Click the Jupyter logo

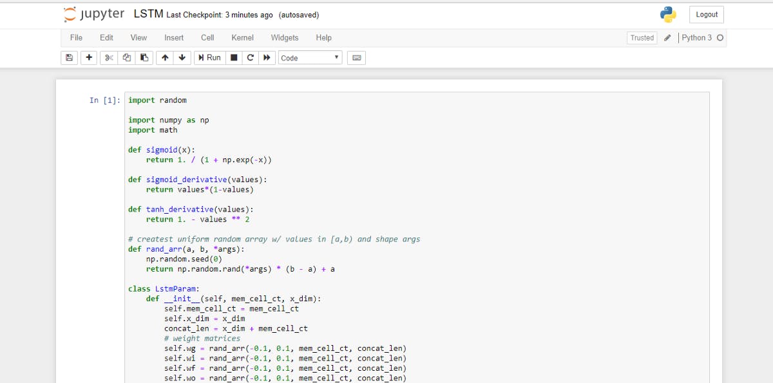pos(94,14)
